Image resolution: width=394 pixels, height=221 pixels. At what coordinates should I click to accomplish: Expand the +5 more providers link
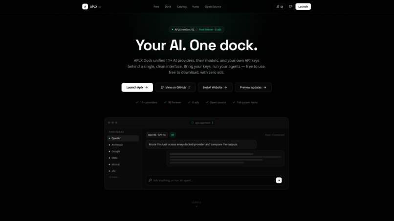(114, 177)
